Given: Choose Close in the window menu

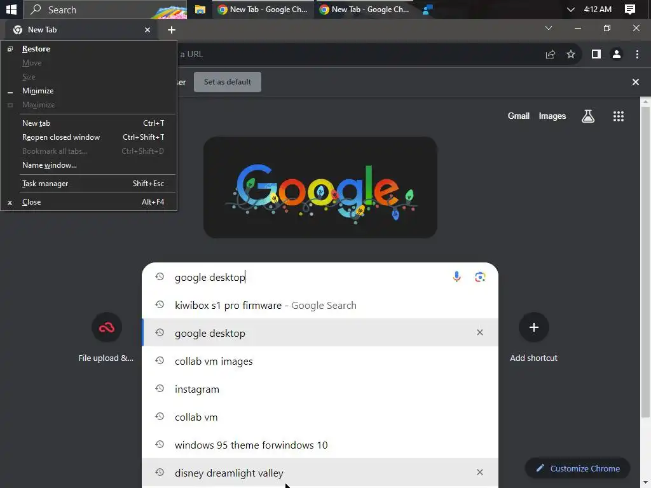Looking at the screenshot, I should 89,201.
